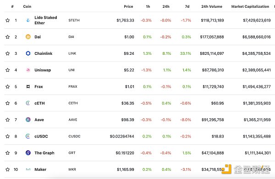Click the GRT ticker symbol
275x179 pixels.
72,153
